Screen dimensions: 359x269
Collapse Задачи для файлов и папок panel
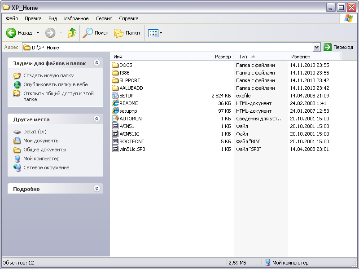point(96,63)
